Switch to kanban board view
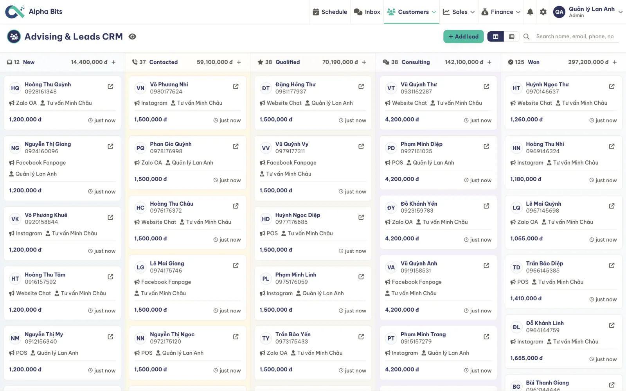The image size is (626, 391). [x=496, y=36]
